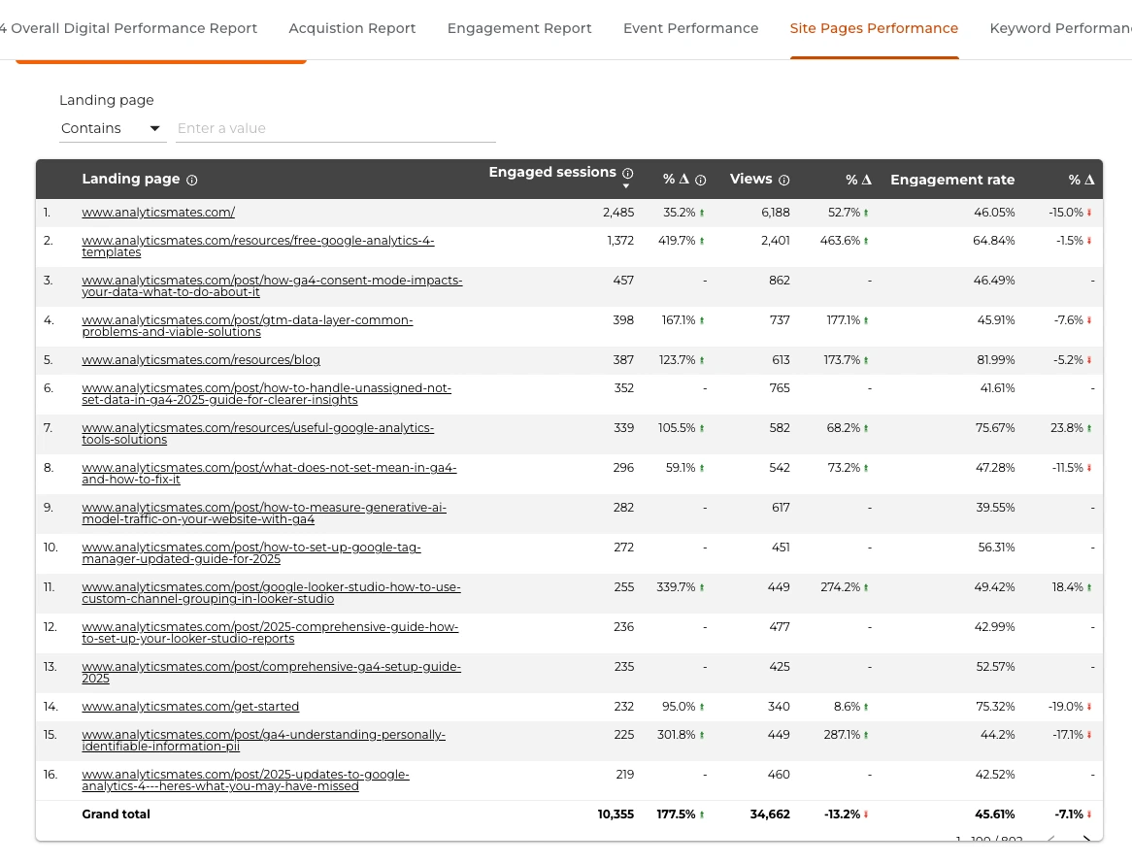The image size is (1132, 864).
Task: Open the how-to-set-up-your-looker-studio-reports link
Action: click(x=270, y=632)
